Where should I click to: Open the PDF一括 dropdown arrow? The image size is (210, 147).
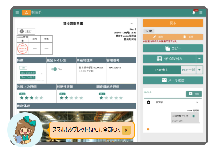[199, 70]
